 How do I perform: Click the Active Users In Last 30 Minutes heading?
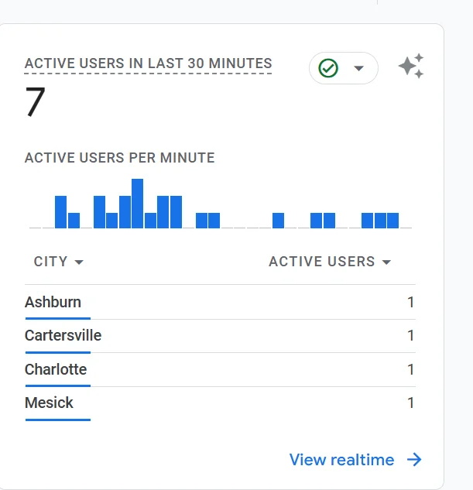pos(148,63)
